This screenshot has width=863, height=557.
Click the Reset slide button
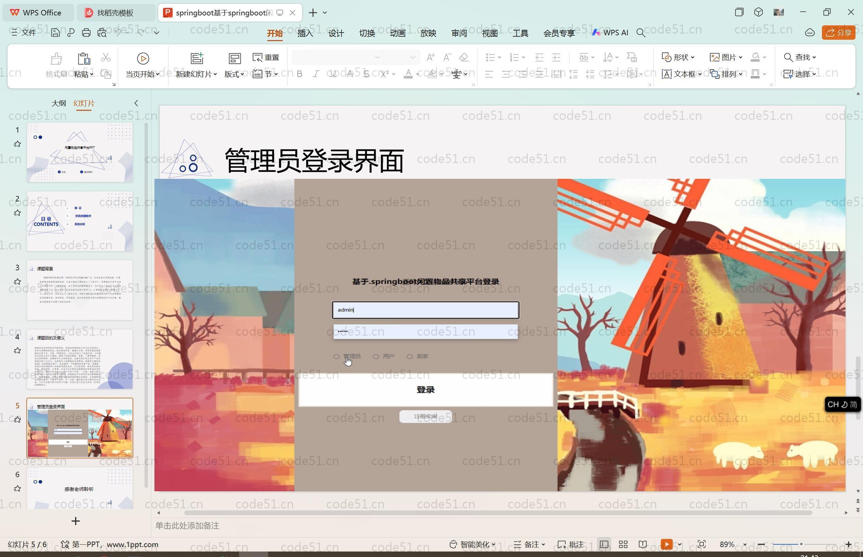pos(266,58)
